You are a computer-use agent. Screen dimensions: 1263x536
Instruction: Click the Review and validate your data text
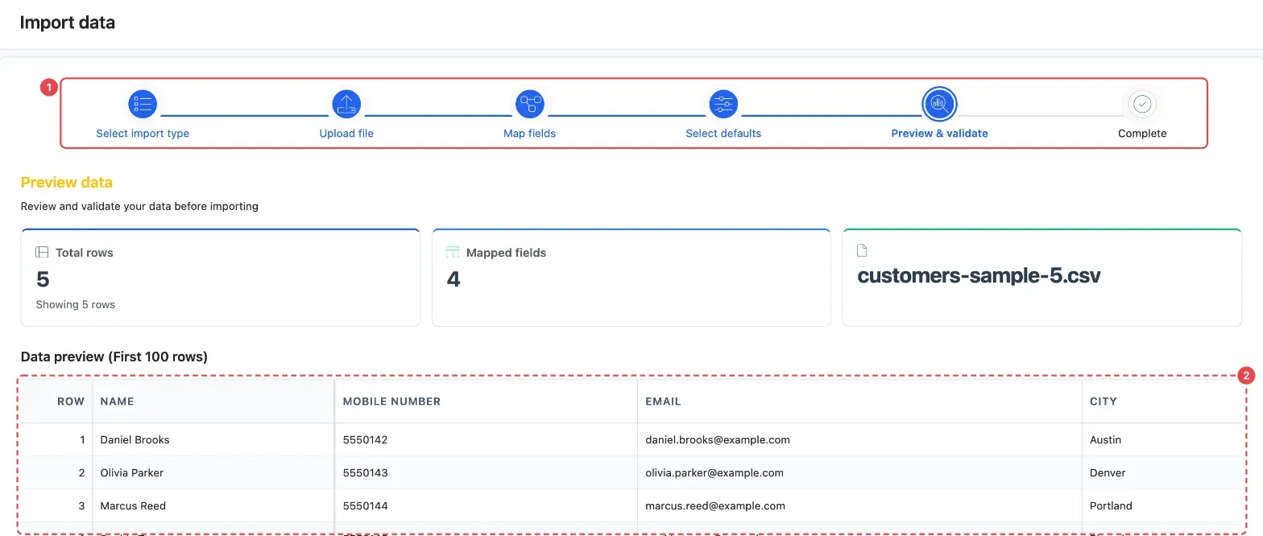pyautogui.click(x=139, y=206)
